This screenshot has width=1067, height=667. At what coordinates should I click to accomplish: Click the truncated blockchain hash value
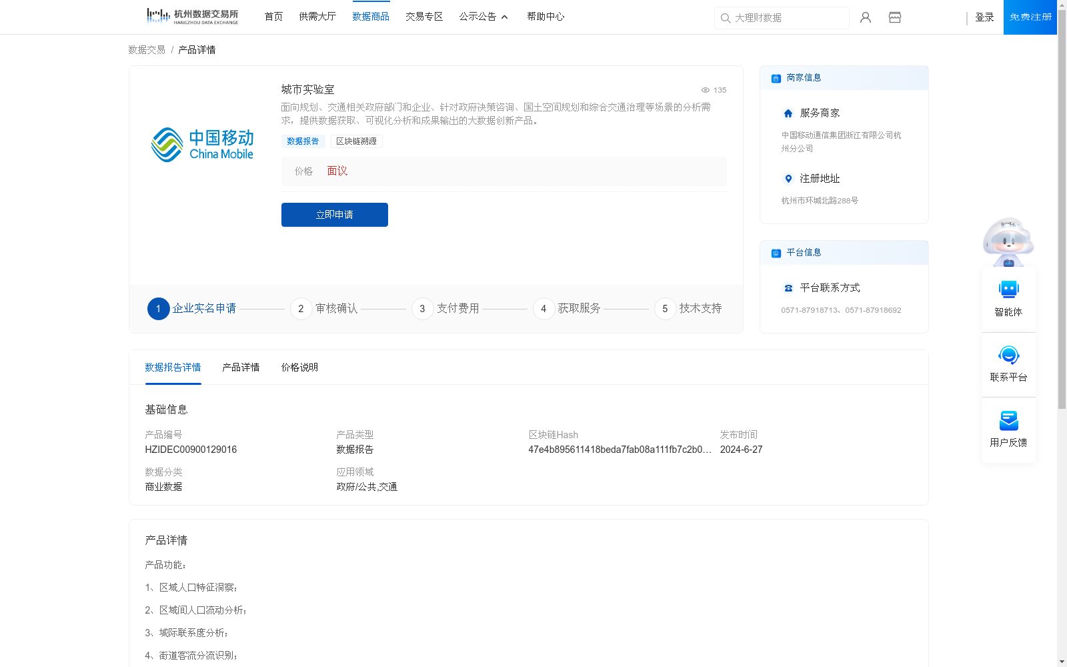coord(620,450)
